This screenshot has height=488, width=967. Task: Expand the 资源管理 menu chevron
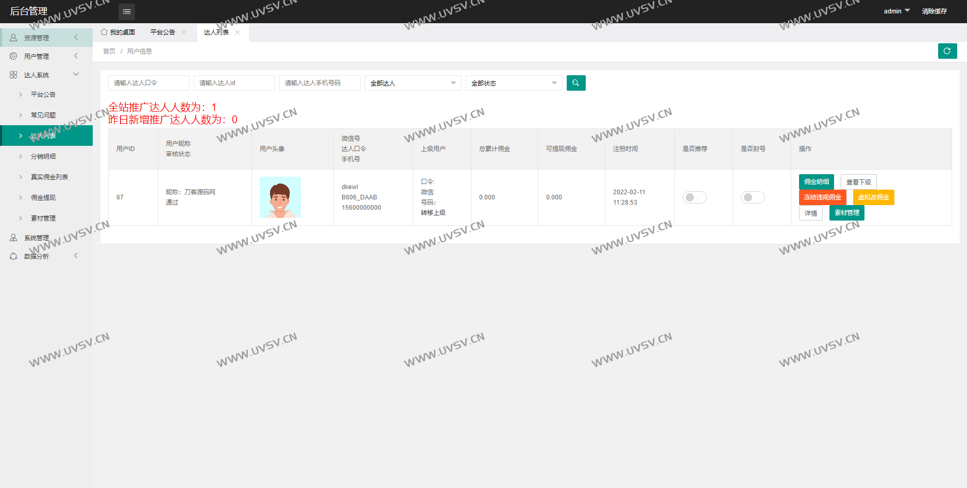[x=76, y=37]
